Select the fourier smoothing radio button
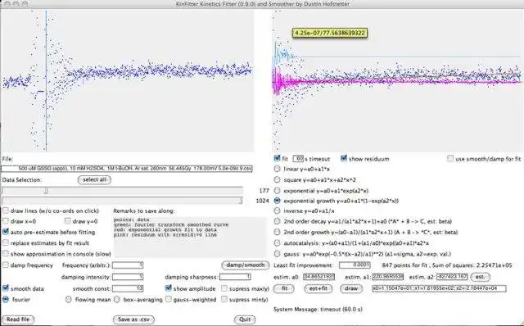 coord(6,299)
